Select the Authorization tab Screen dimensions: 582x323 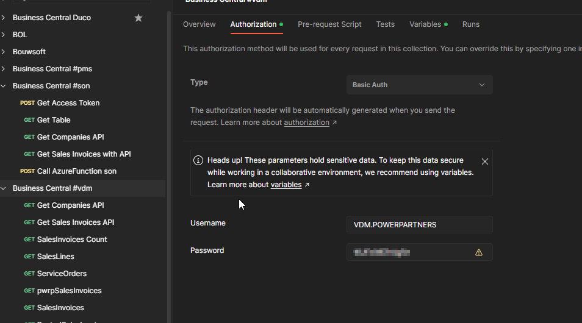coord(256,24)
